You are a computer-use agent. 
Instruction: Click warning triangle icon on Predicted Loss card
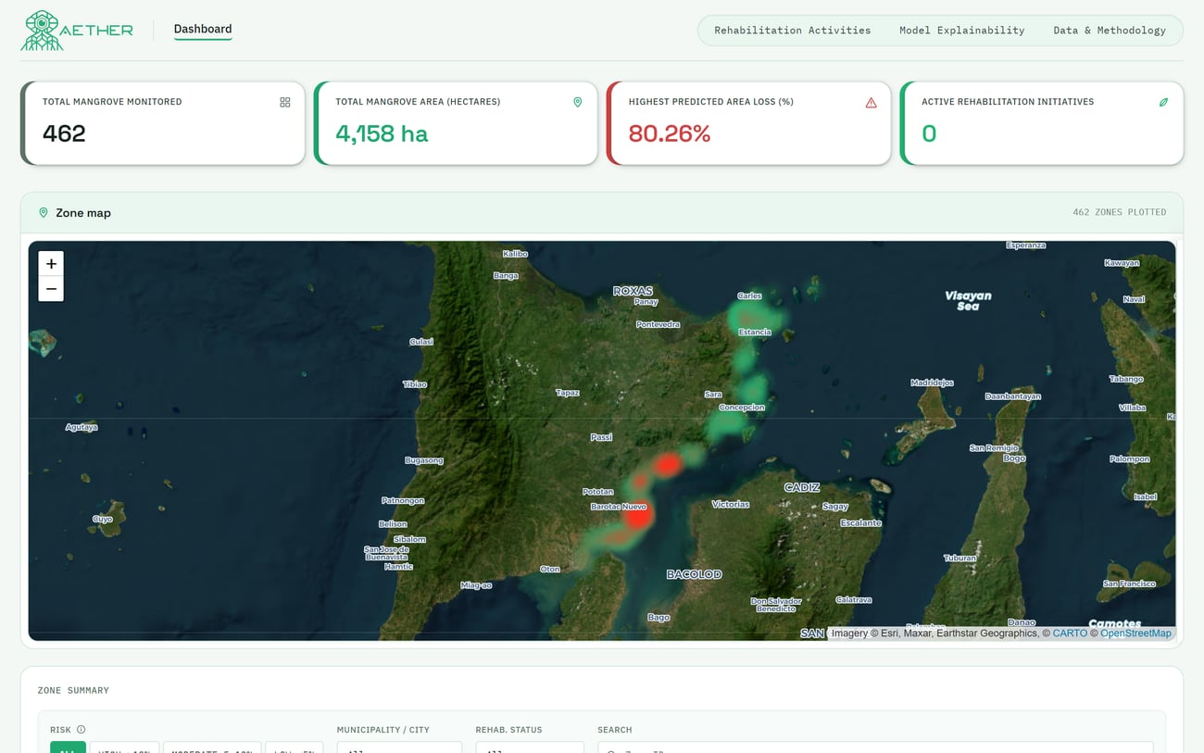coord(871,103)
